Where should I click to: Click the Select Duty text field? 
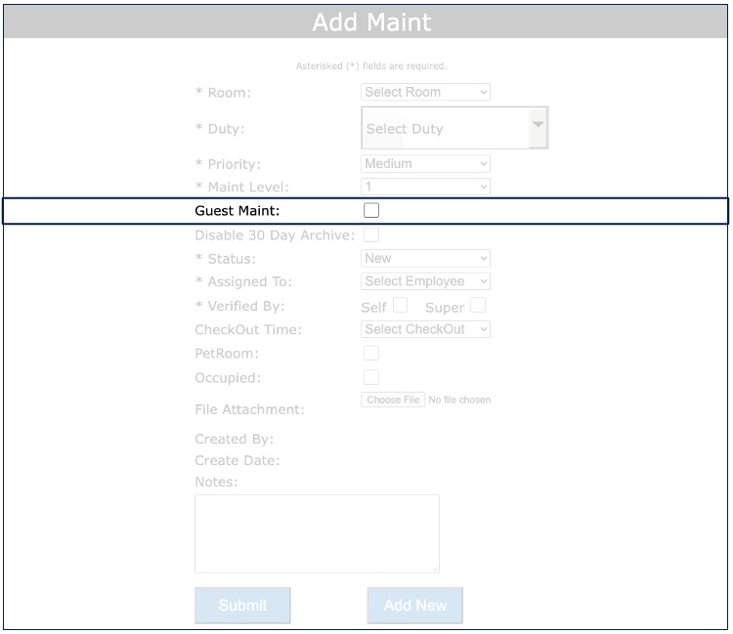tap(445, 129)
